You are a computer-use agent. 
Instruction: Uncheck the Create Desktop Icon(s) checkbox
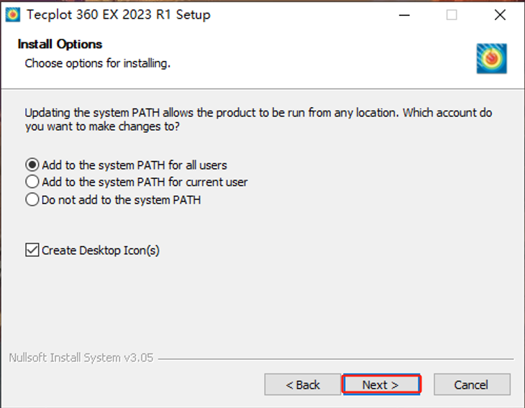[x=32, y=250]
